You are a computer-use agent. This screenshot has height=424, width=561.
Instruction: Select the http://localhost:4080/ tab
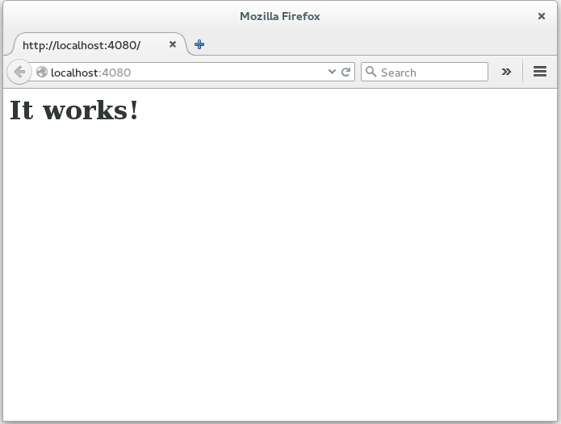click(x=89, y=45)
